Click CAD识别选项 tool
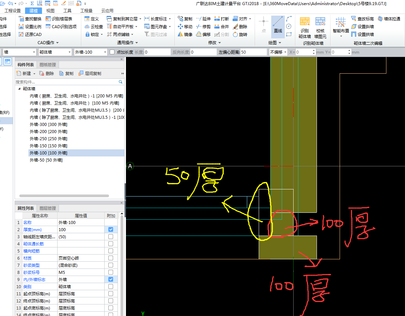The height and width of the screenshot is (316, 405). pyautogui.click(x=61, y=27)
